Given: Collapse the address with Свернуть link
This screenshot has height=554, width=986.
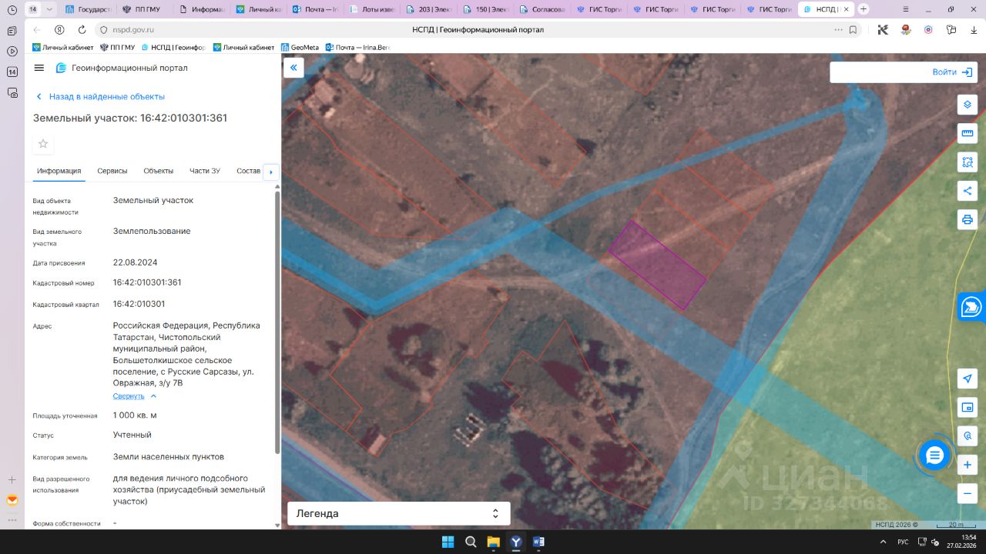Looking at the screenshot, I should pyautogui.click(x=135, y=396).
